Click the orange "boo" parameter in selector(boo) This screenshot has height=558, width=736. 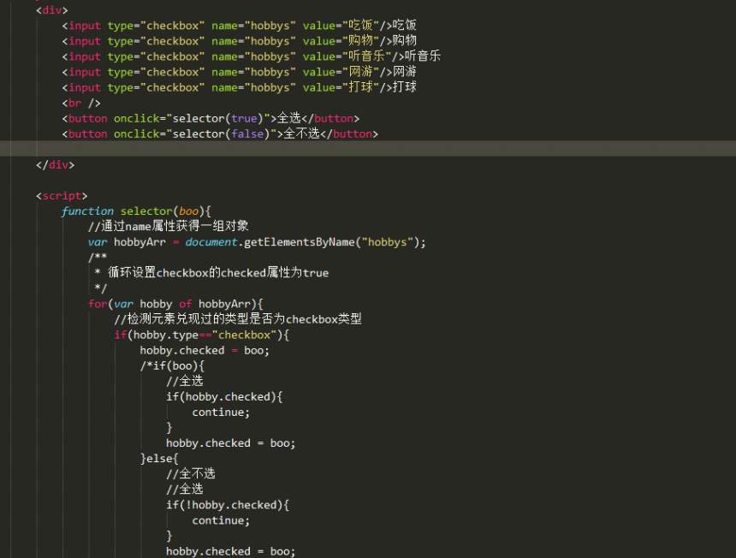click(x=188, y=211)
